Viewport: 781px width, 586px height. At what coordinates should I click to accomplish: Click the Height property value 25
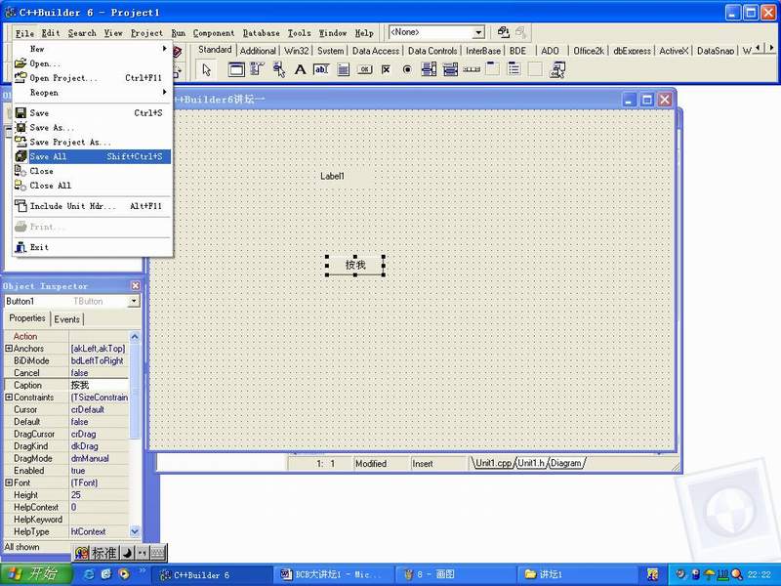(99, 495)
